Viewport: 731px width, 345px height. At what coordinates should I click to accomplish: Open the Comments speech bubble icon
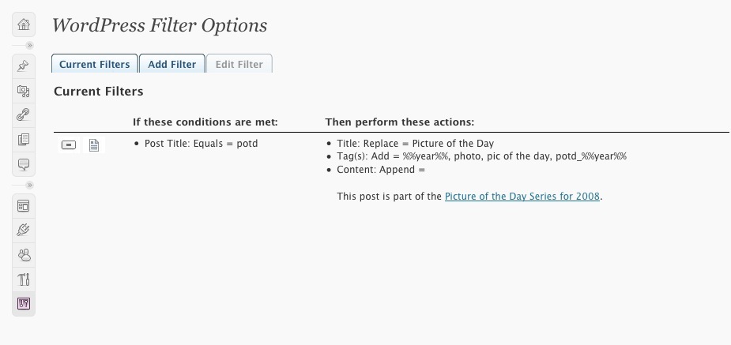(23, 164)
